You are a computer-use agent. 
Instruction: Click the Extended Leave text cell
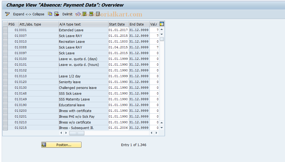83,30
